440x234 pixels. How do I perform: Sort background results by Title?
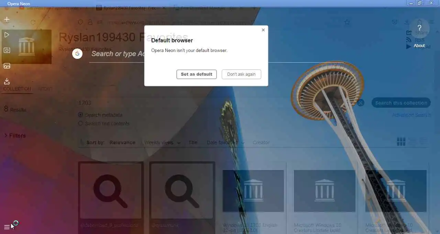(x=193, y=142)
